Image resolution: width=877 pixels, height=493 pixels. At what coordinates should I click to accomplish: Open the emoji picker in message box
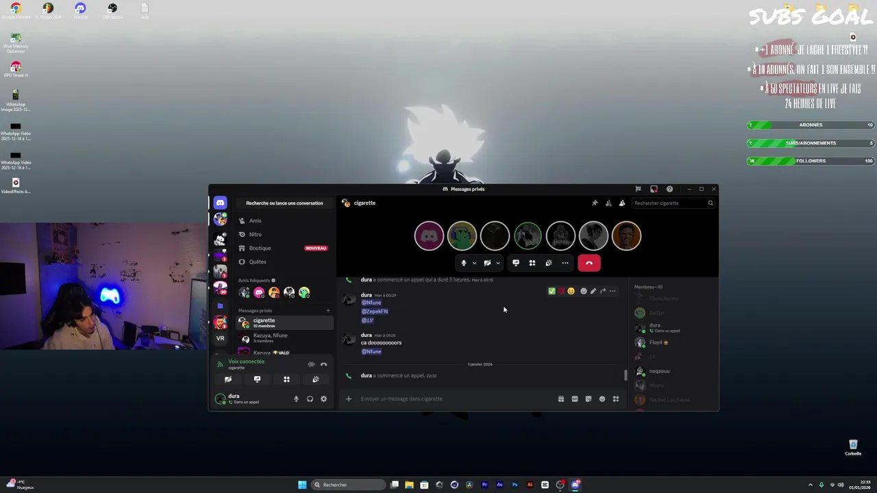[602, 399]
